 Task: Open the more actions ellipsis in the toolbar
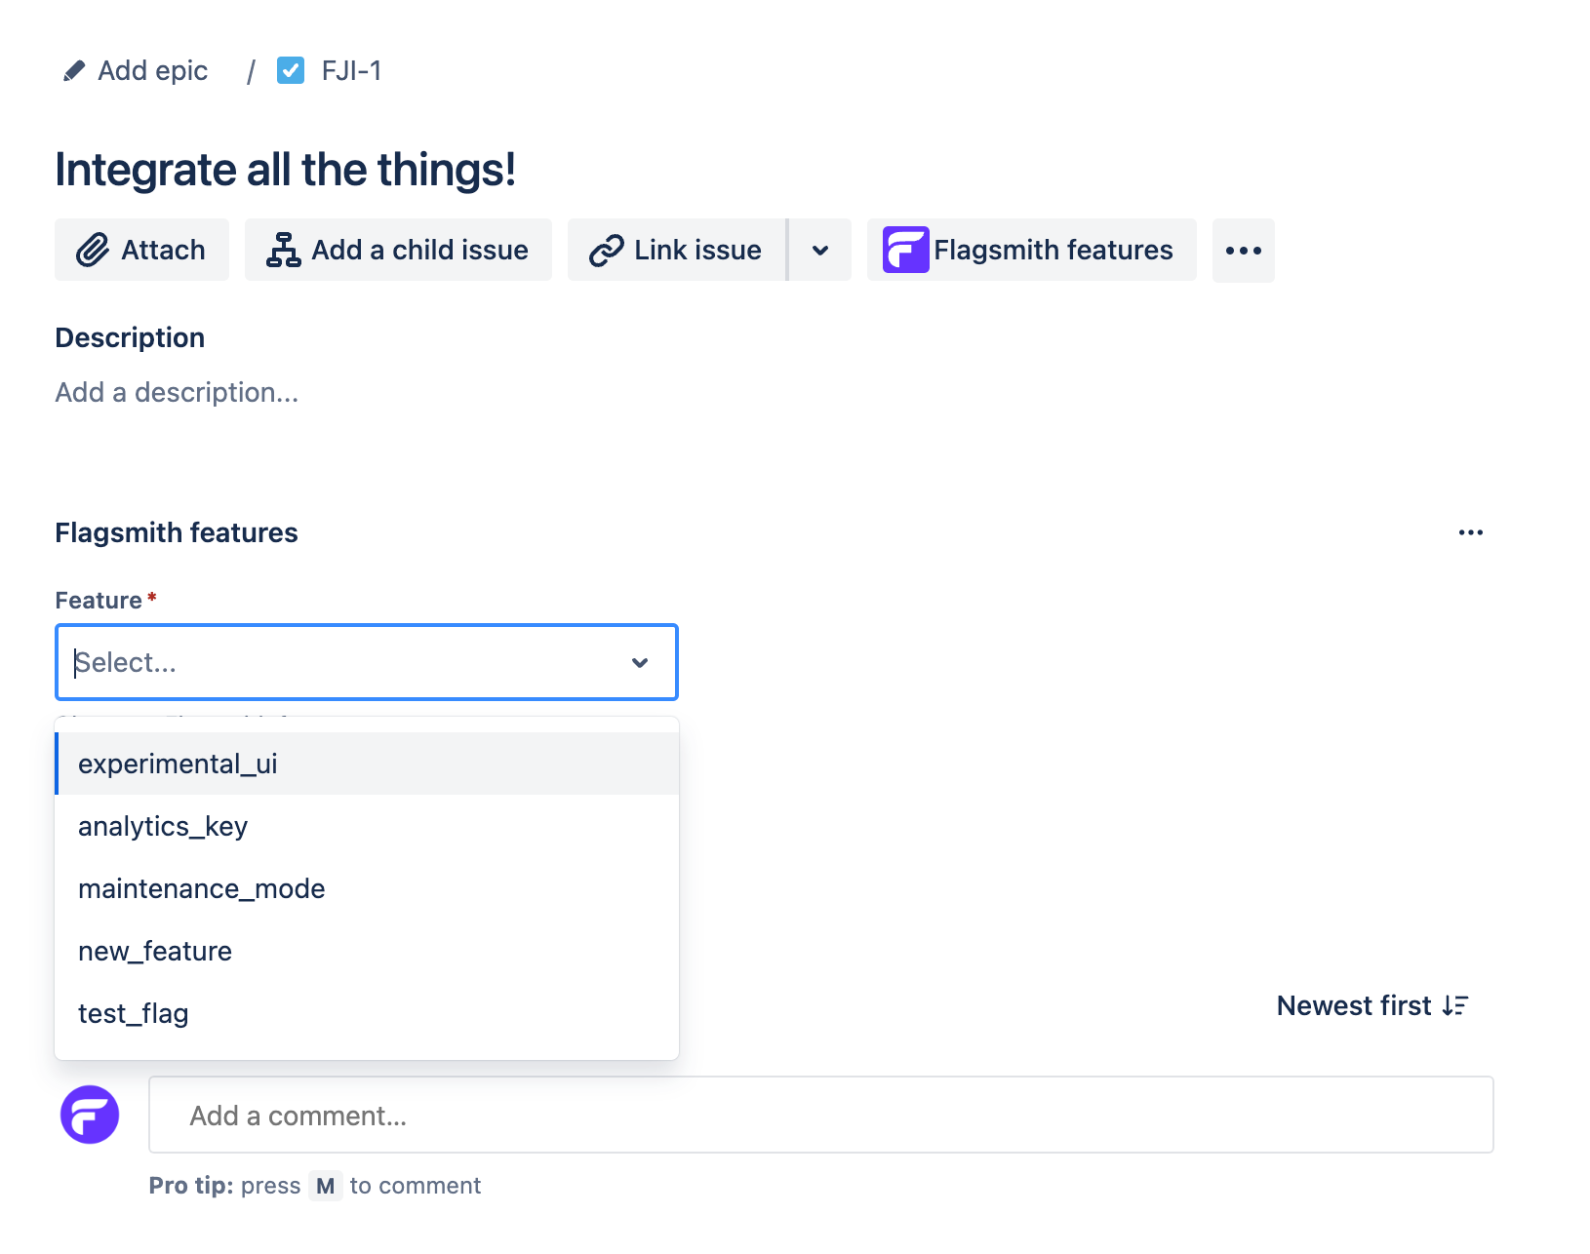(1243, 251)
